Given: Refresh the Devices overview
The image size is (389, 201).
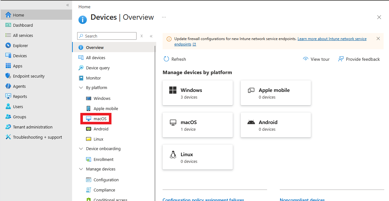Looking at the screenshot, I should 175,59.
